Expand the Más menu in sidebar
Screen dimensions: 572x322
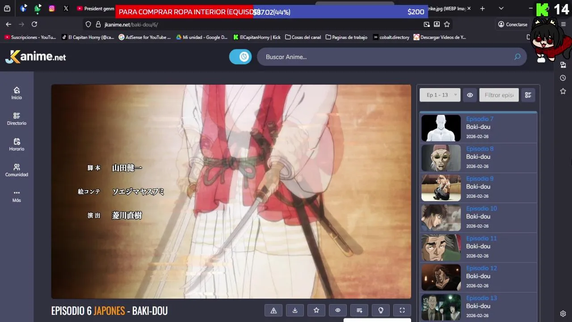tap(17, 196)
